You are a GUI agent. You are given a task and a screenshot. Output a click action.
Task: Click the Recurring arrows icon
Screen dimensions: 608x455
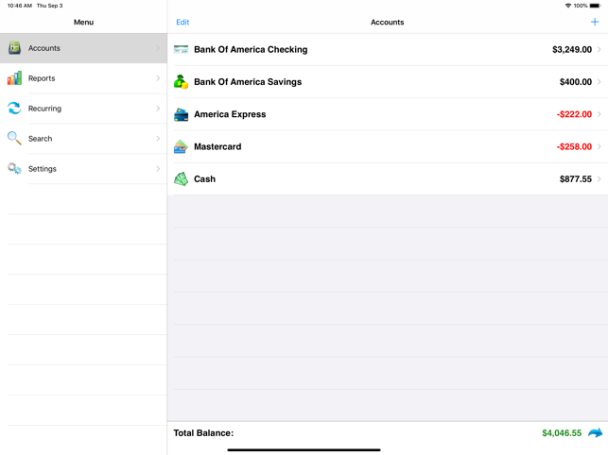14,108
